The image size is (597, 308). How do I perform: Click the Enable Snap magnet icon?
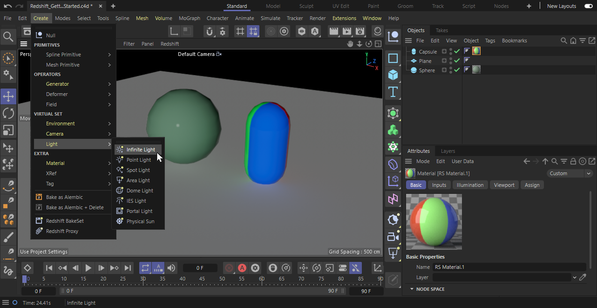coord(210,31)
